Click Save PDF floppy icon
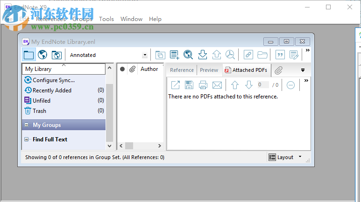 [x=189, y=85]
